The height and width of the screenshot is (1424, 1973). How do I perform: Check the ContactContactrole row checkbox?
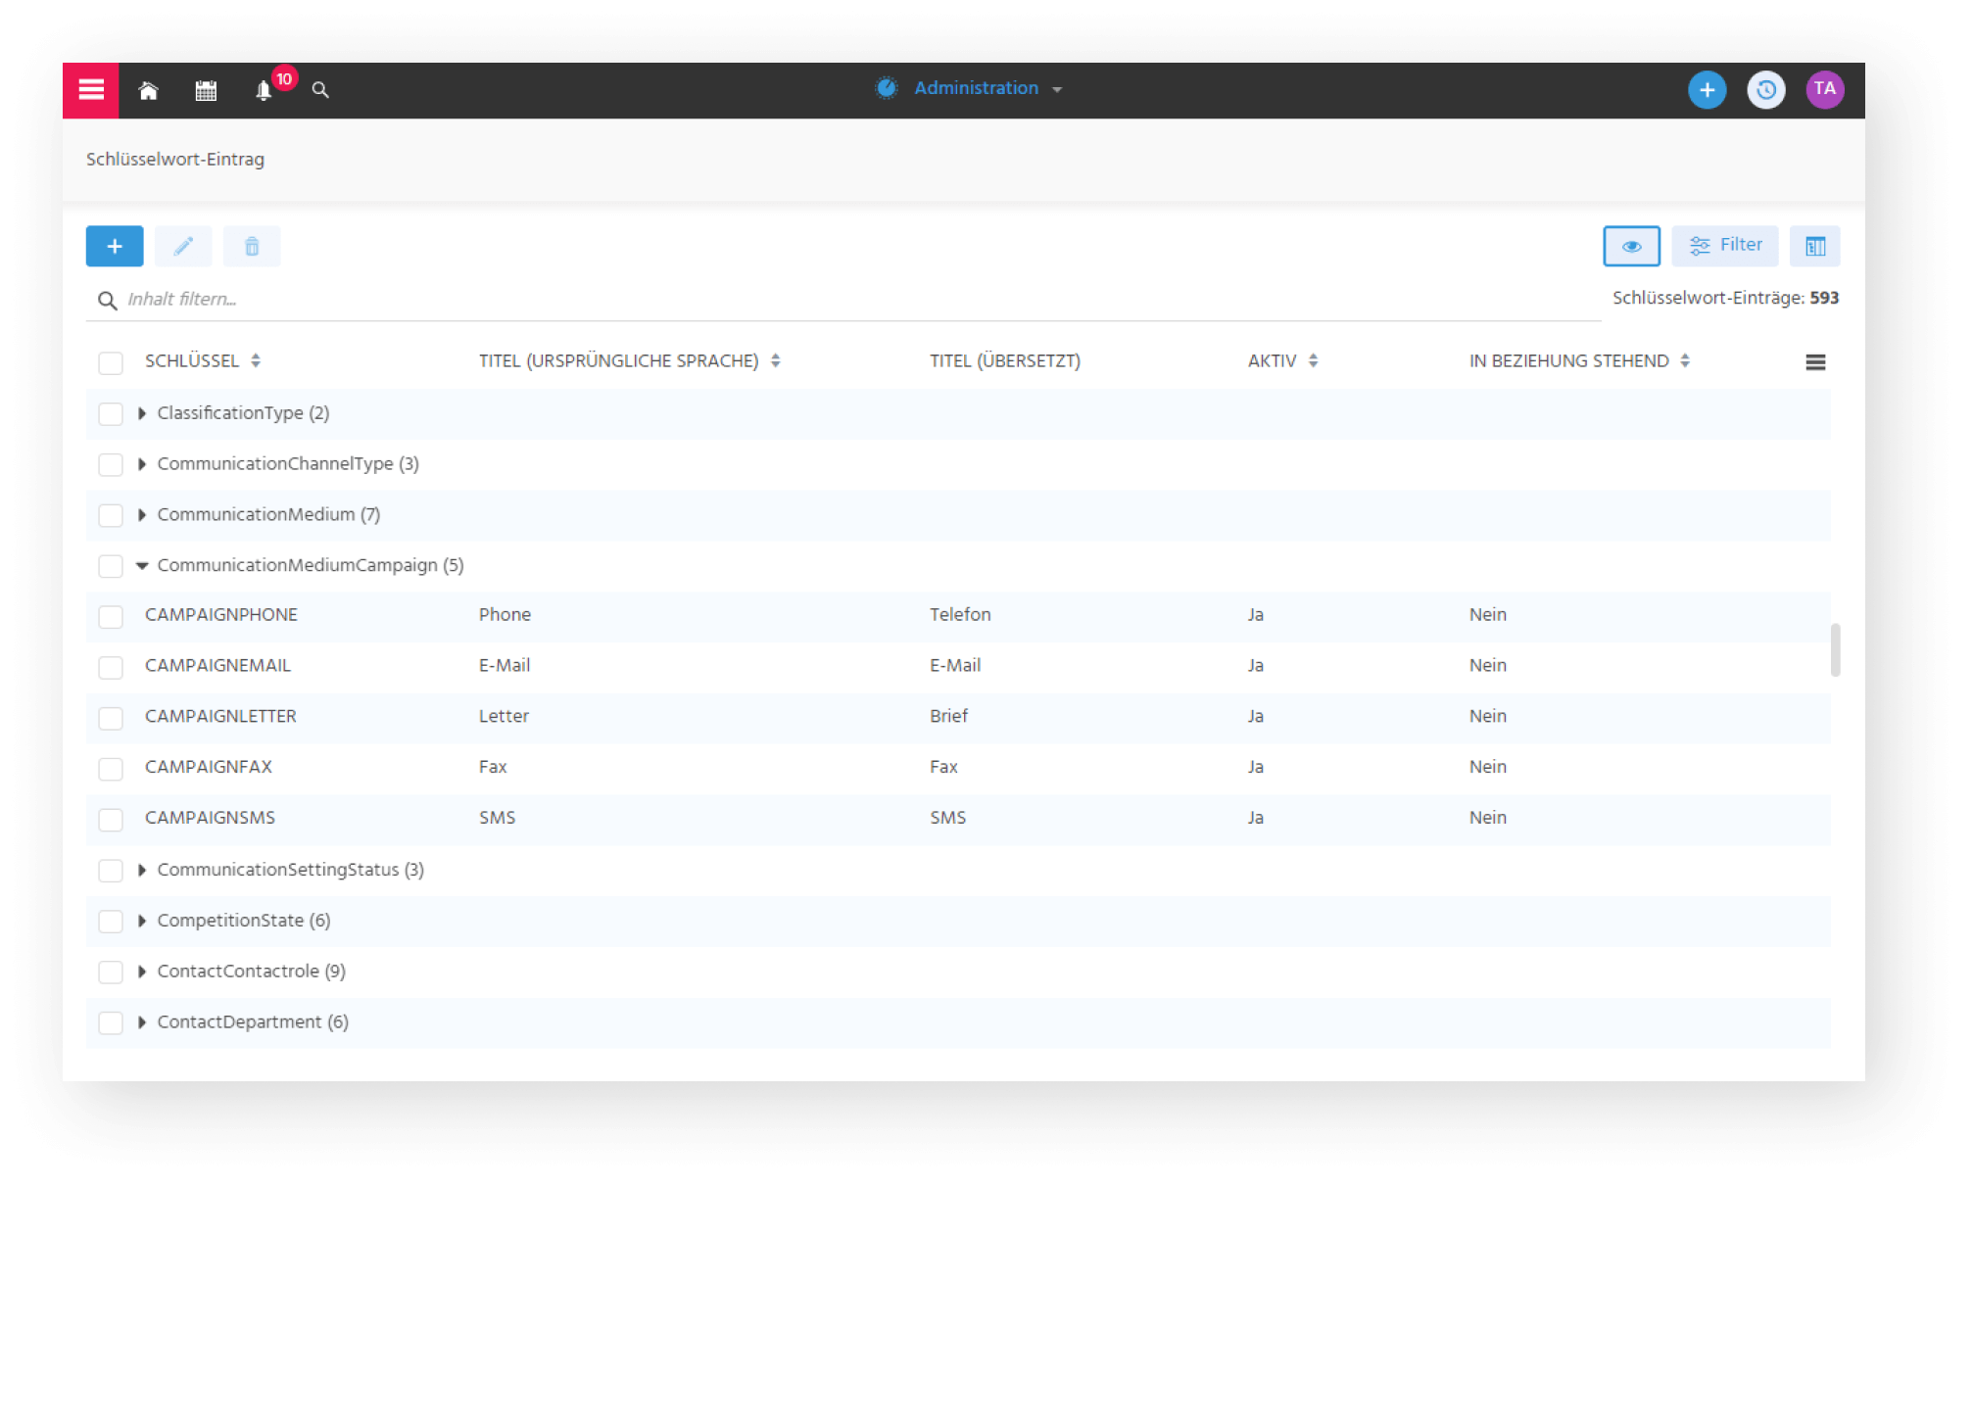point(111,973)
